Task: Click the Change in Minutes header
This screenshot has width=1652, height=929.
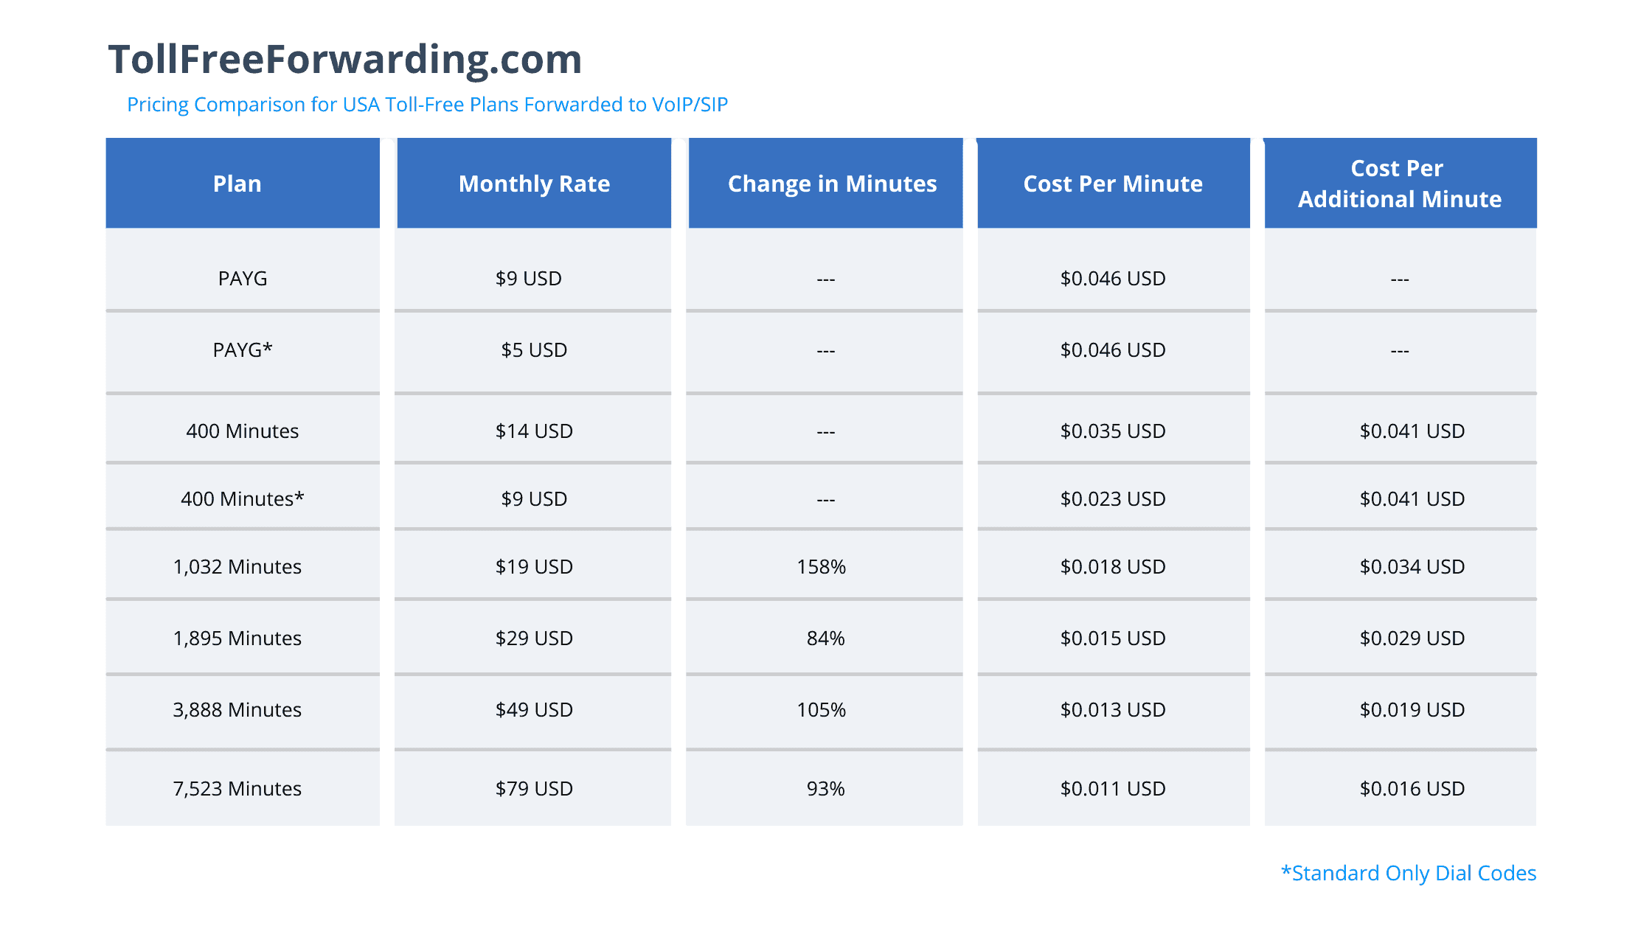Action: coord(832,184)
